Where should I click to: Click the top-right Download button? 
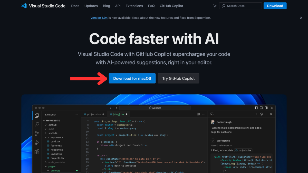click(x=275, y=6)
